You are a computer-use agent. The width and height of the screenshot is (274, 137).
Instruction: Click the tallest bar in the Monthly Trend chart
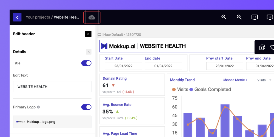(x=225, y=121)
